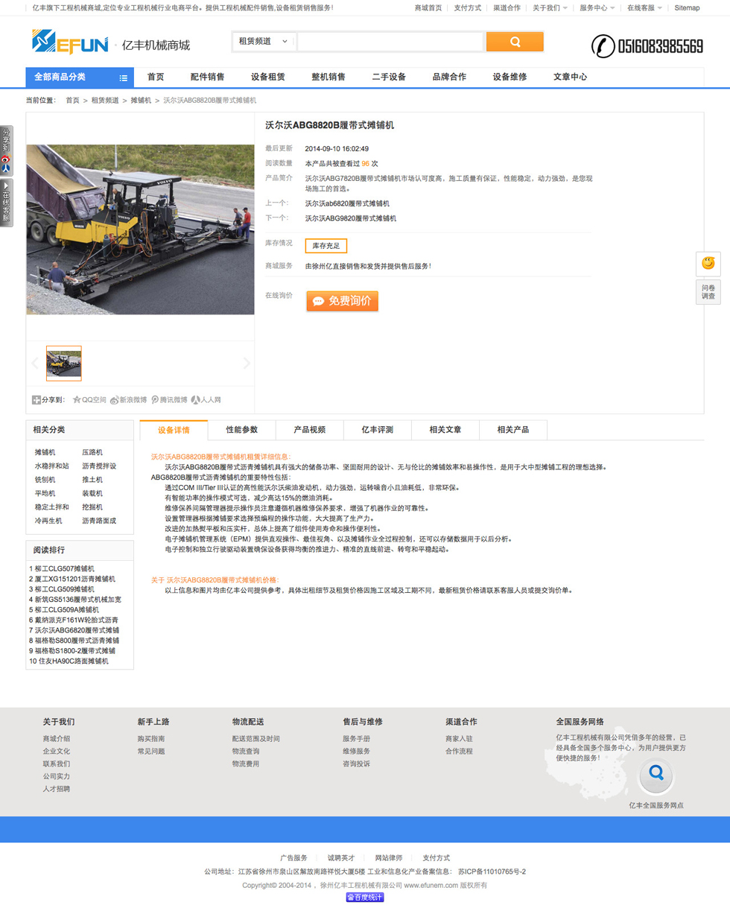
Task: Click the yellow smiley face icon
Action: [708, 263]
